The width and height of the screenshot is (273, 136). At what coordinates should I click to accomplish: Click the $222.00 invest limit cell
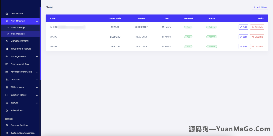(115, 27)
